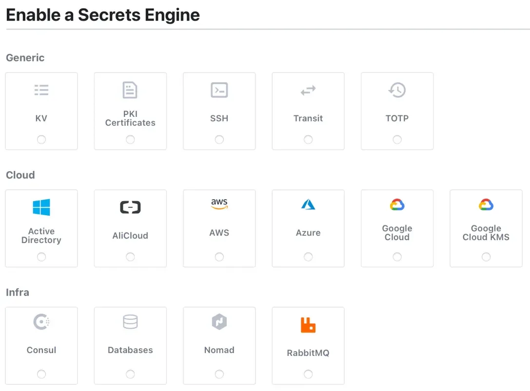The image size is (530, 391).
Task: Click the AWS logo
Action: pos(219,204)
